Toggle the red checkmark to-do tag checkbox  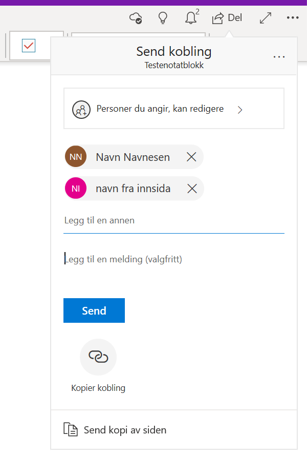(29, 46)
